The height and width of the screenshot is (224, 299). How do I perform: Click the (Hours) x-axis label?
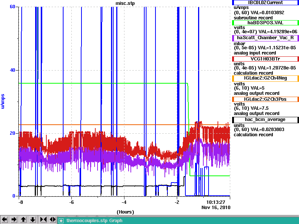pyautogui.click(x=125, y=212)
